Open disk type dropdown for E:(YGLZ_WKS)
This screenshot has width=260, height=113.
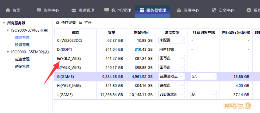coord(171,58)
